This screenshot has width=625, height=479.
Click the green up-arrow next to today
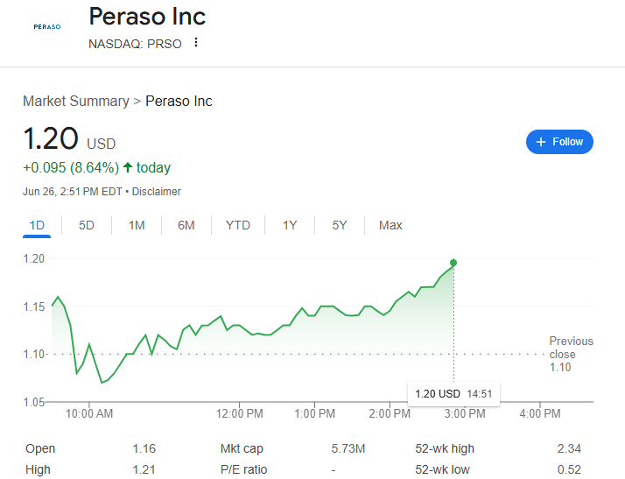pyautogui.click(x=128, y=167)
